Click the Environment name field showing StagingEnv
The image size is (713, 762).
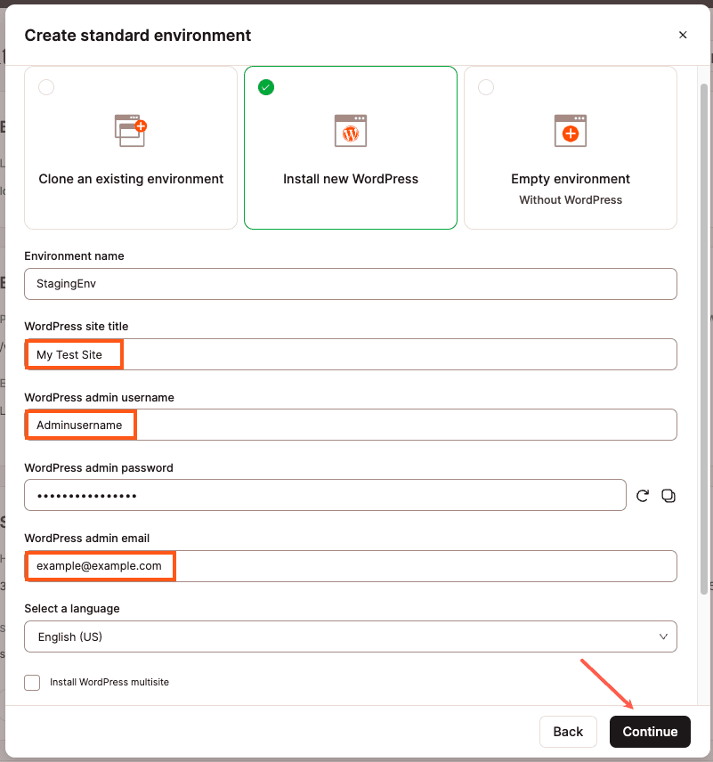point(350,284)
